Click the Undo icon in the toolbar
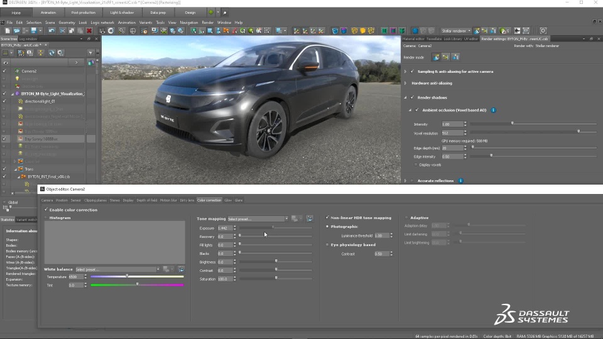The image size is (603, 339). click(52, 31)
